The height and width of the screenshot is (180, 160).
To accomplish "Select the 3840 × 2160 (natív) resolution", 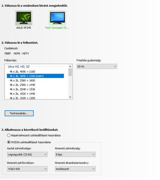I will [x=35, y=76].
